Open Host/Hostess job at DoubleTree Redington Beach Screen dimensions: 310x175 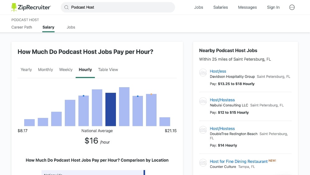[222, 129]
